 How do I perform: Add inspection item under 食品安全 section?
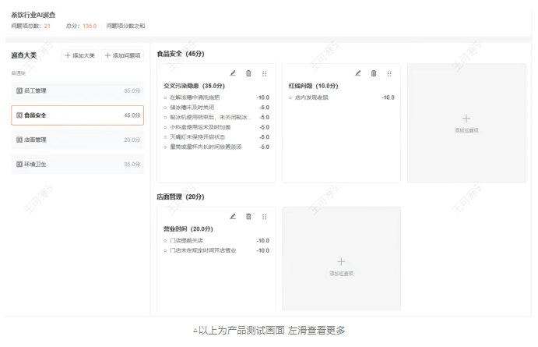pos(466,122)
